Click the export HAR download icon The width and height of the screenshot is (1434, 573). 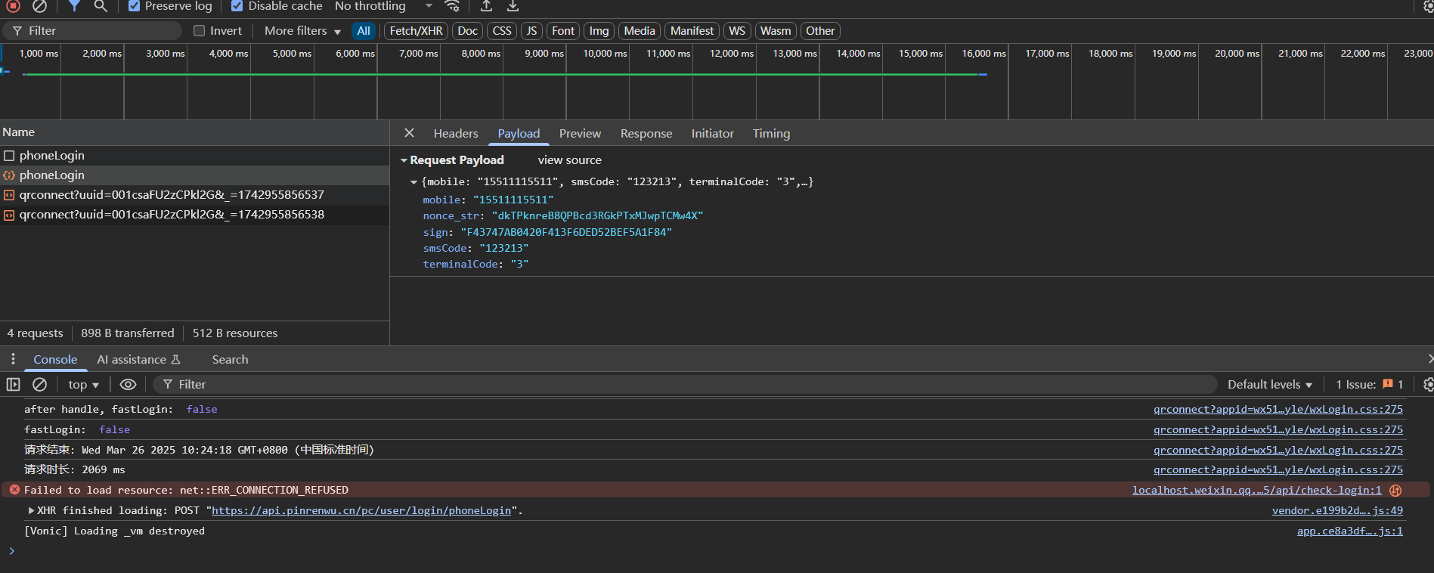[x=513, y=6]
